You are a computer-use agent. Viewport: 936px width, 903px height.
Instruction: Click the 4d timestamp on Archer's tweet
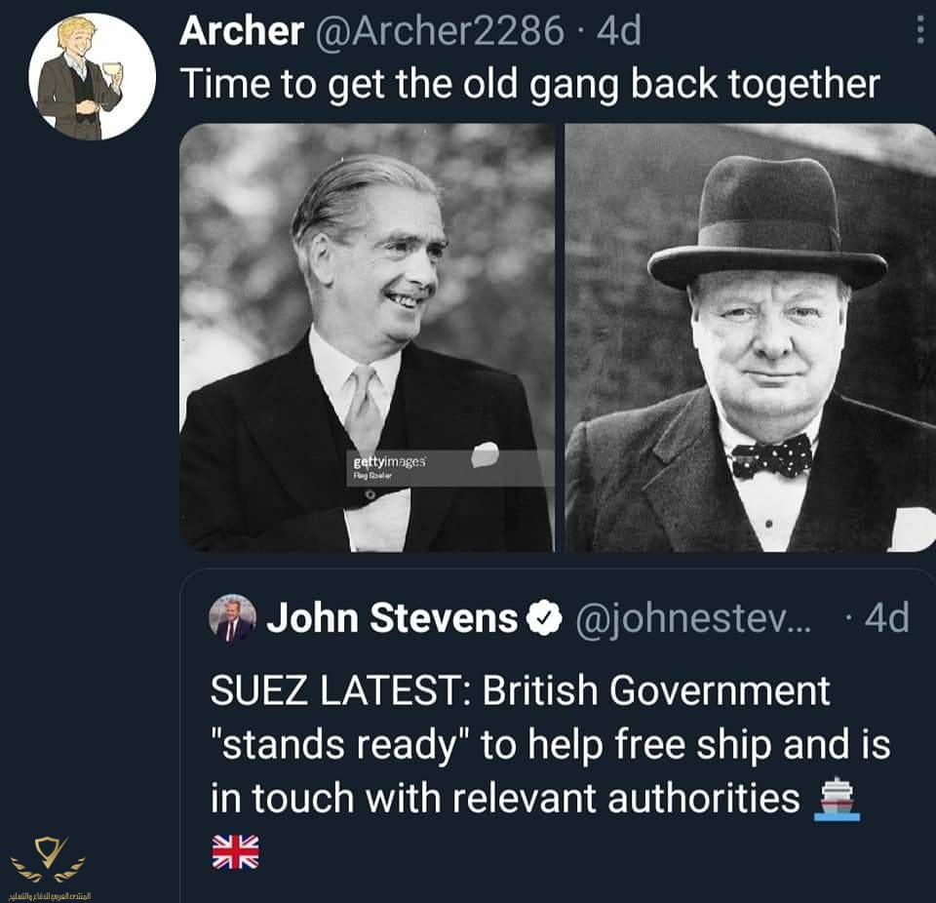pyautogui.click(x=618, y=30)
